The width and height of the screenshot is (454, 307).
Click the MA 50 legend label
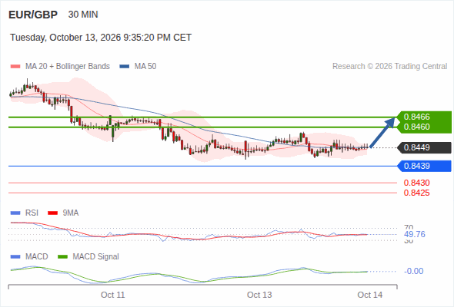145,67
